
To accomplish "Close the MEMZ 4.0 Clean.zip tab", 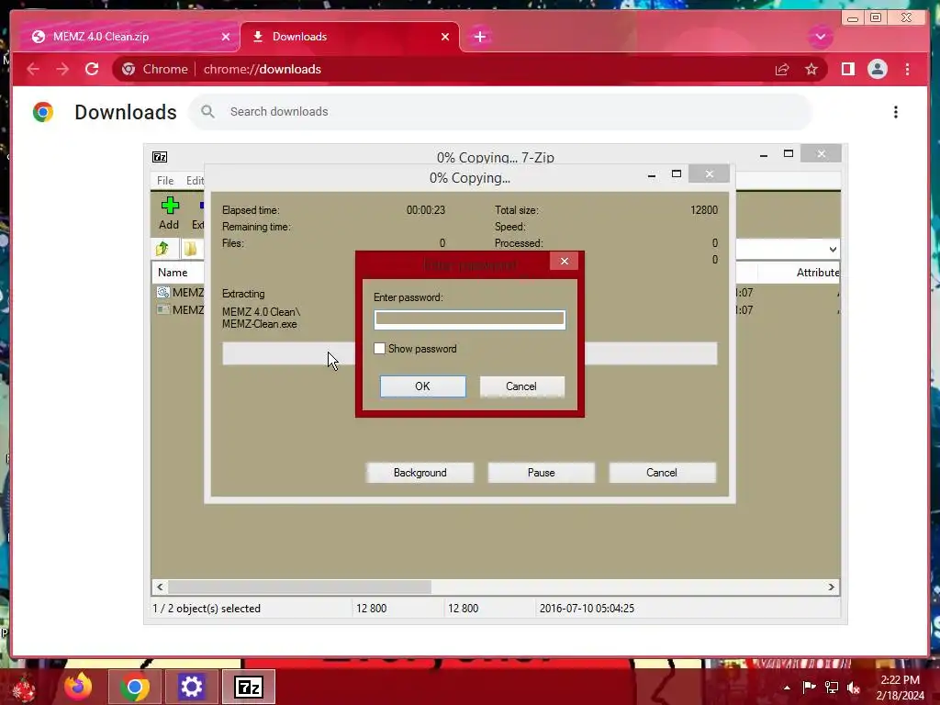I will pos(226,37).
